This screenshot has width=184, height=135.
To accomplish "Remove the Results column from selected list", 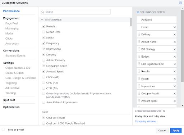I will 175,71.
